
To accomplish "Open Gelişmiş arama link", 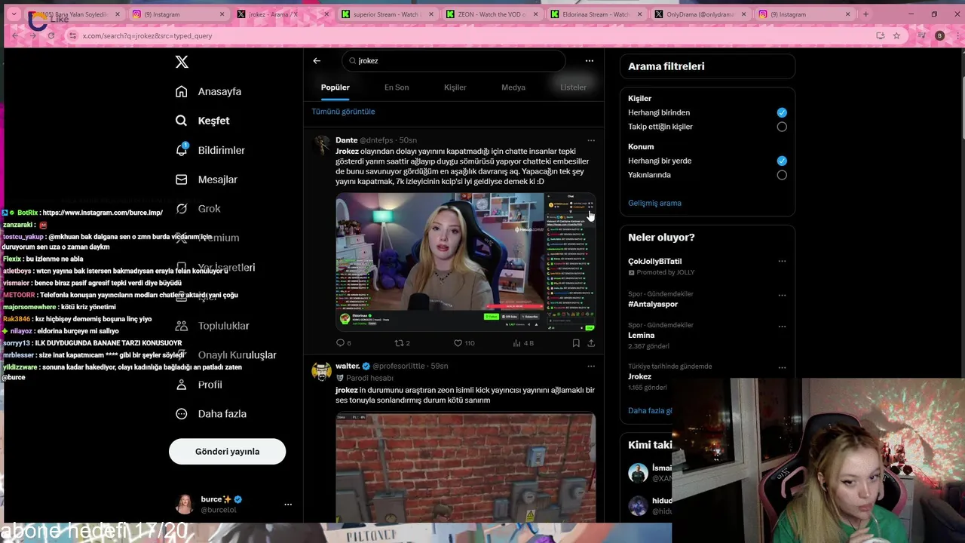I will coord(654,203).
